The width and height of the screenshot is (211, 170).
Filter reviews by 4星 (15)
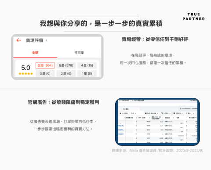(x=87, y=65)
